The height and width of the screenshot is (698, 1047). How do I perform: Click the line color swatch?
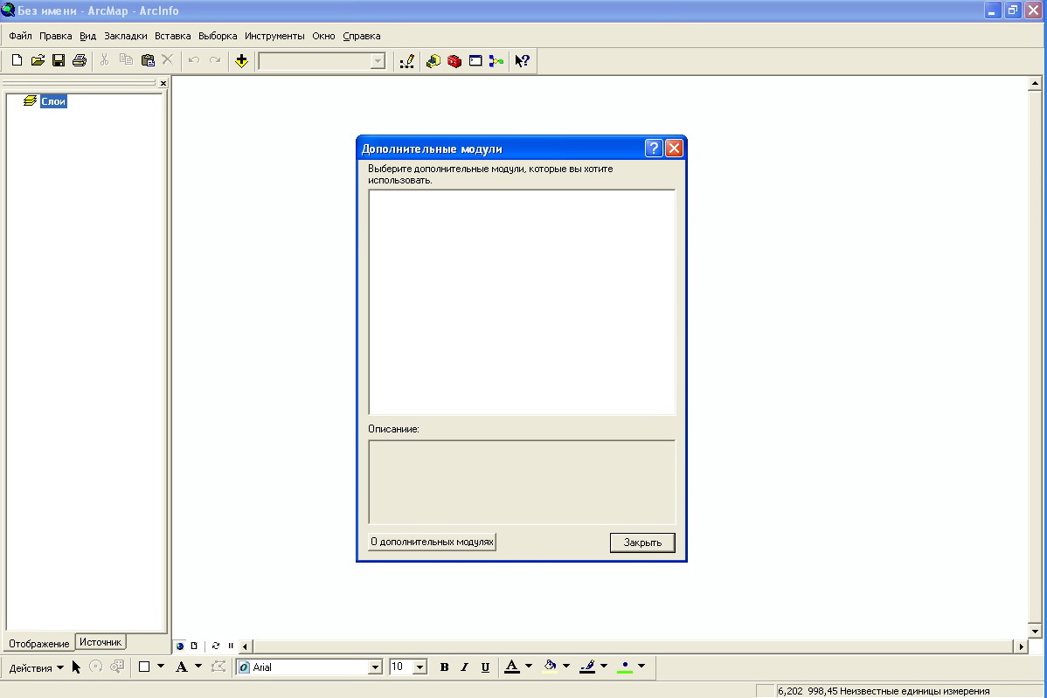(x=587, y=667)
